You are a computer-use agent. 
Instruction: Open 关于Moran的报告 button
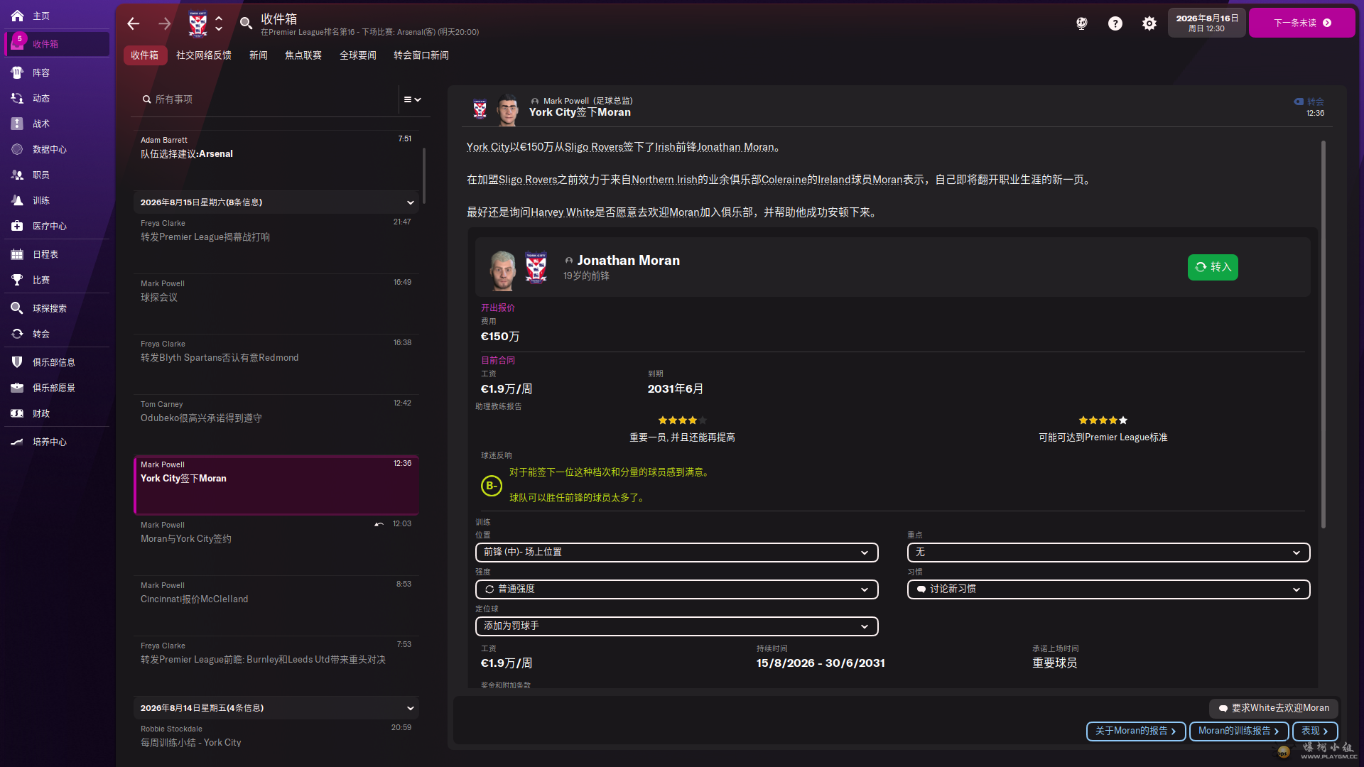pos(1135,731)
